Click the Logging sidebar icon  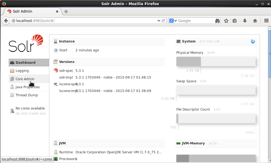coord(12,71)
